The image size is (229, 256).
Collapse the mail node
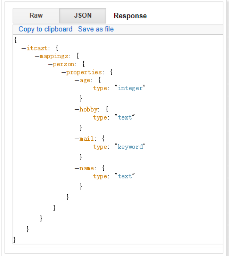pyautogui.click(x=77, y=139)
